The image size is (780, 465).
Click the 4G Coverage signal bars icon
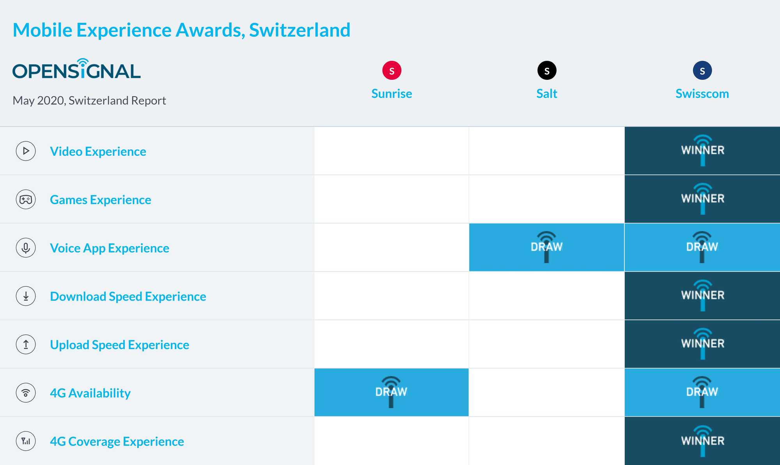pyautogui.click(x=26, y=441)
